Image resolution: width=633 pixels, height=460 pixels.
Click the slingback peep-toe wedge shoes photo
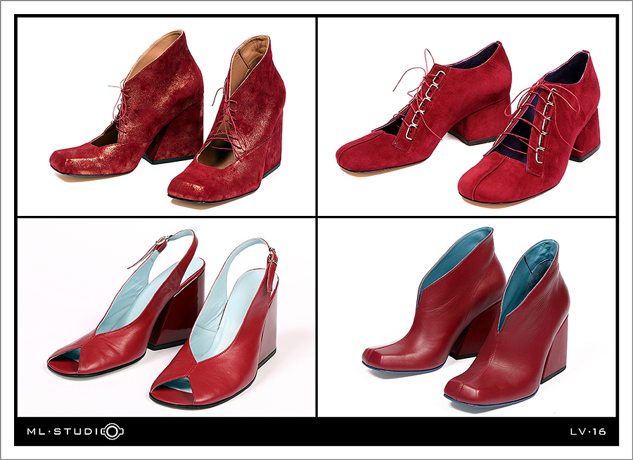point(166,317)
